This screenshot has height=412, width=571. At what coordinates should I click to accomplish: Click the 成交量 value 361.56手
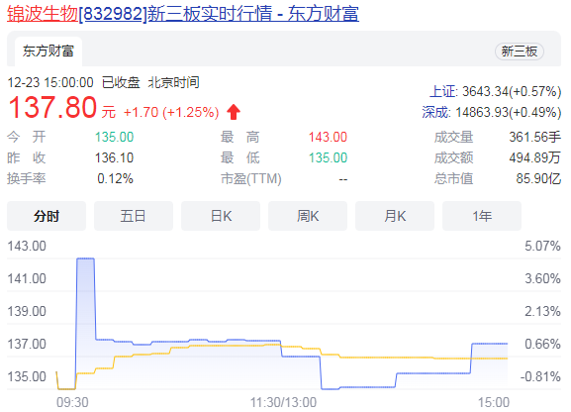(x=535, y=137)
